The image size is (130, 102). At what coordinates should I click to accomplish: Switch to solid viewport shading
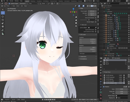click(x=92, y=6)
